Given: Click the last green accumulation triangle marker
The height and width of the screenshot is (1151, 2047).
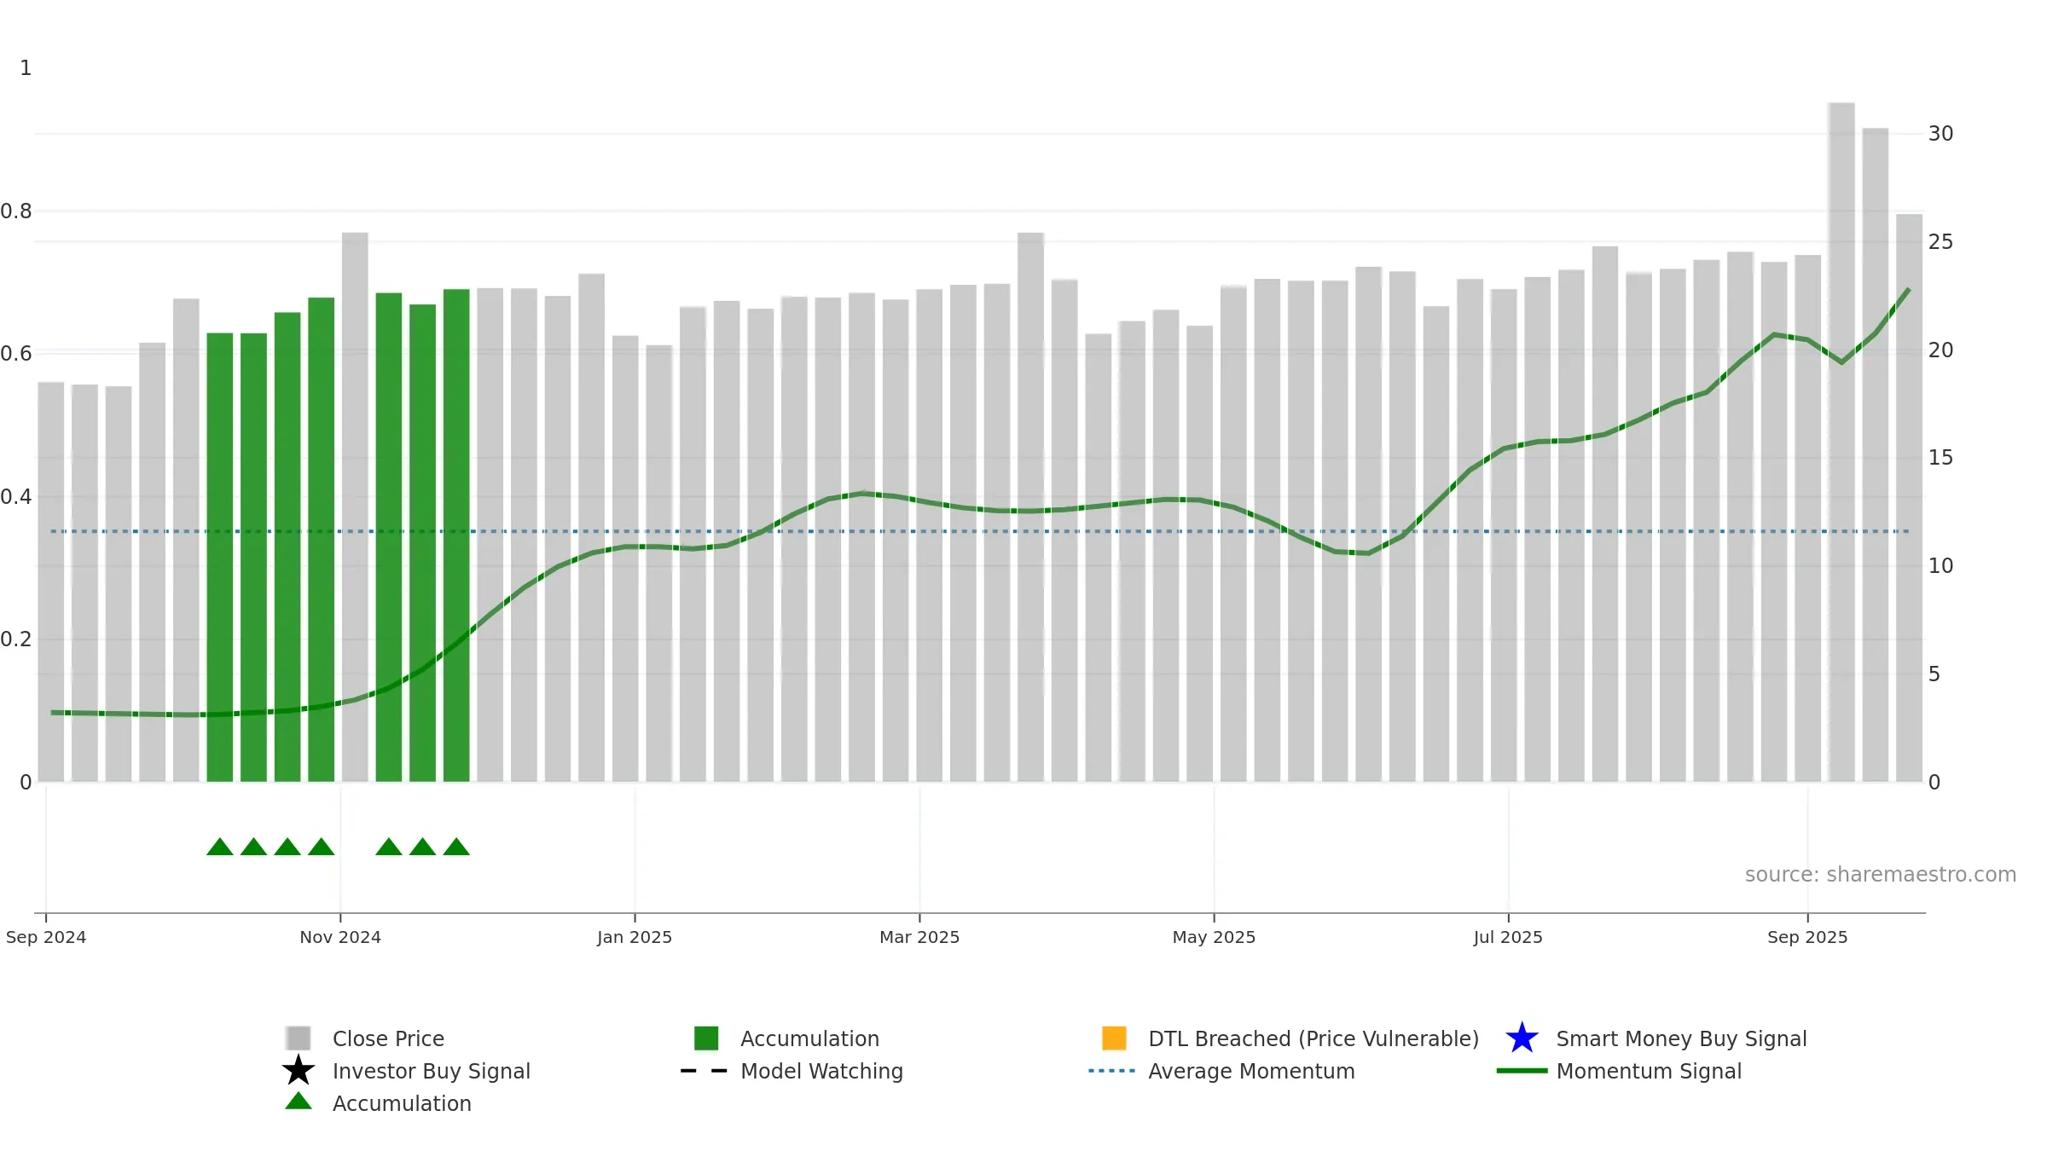Looking at the screenshot, I should (456, 847).
